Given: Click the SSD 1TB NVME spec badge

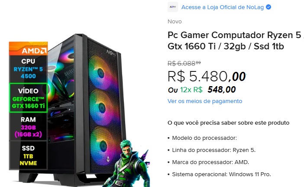Looking at the screenshot, I should click(28, 155).
